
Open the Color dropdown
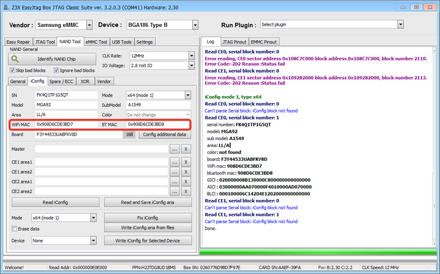pyautogui.click(x=188, y=115)
